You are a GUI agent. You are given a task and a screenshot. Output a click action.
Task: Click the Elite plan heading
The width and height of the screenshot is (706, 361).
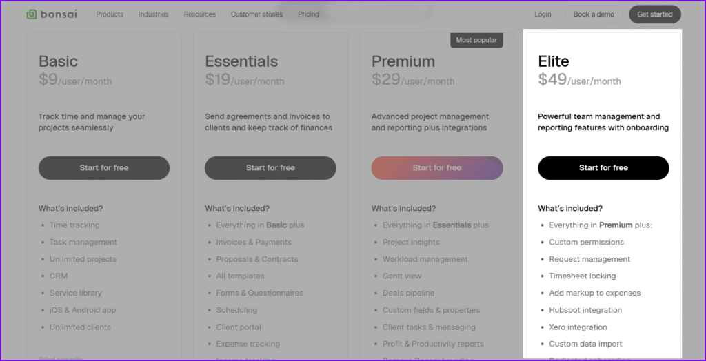pyautogui.click(x=554, y=61)
